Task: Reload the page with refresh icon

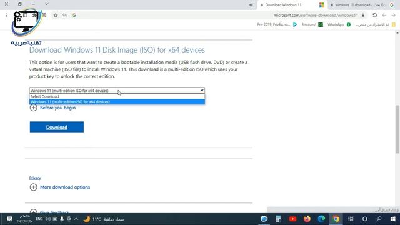Action: pyautogui.click(x=374, y=15)
